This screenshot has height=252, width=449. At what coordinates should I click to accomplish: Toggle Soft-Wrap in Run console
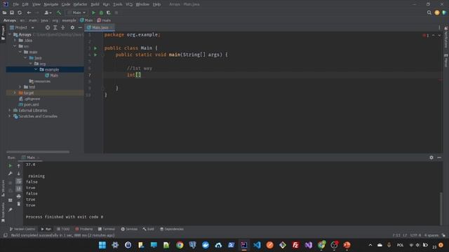(x=19, y=181)
